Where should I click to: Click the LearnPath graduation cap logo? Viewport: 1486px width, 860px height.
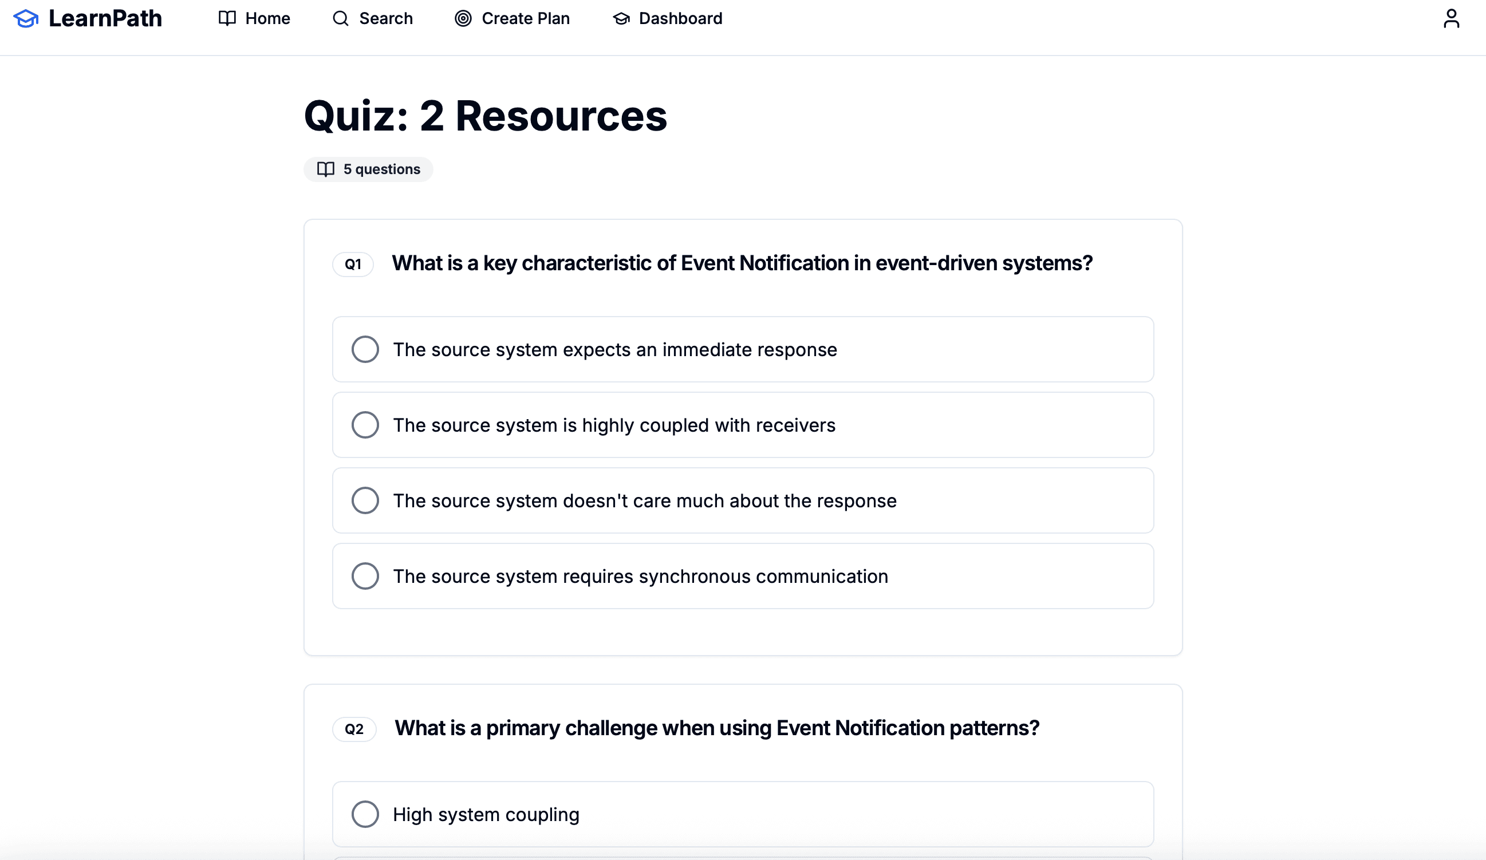click(x=26, y=18)
